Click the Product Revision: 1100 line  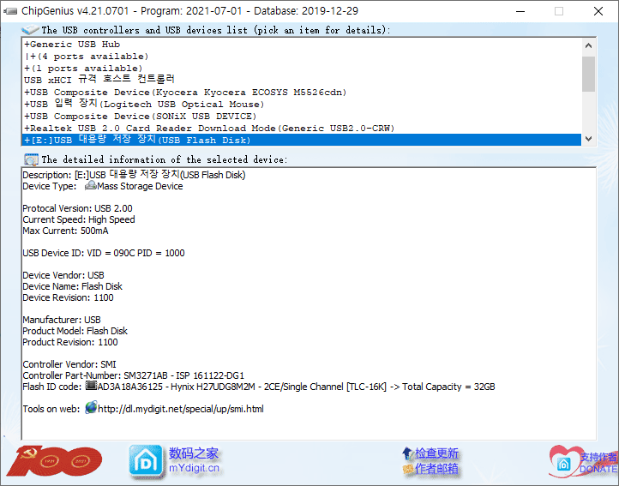pyautogui.click(x=70, y=342)
